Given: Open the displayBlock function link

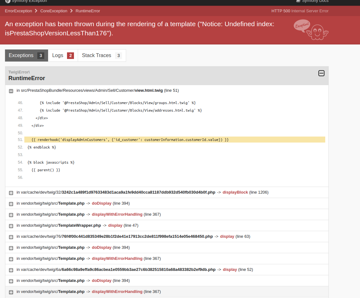Looking at the screenshot, I should coord(235,192).
